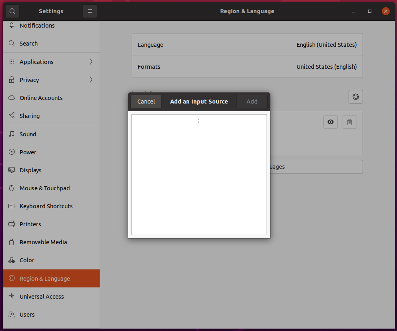This screenshot has height=331, width=397.
Task: Show more input source options
Action: 199,121
